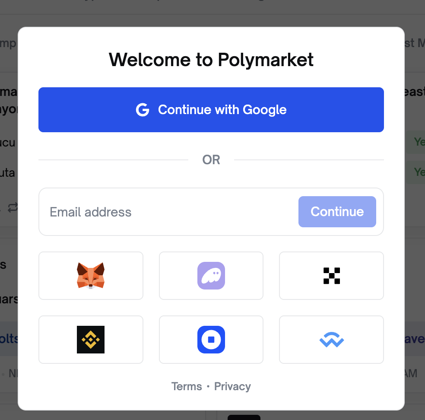The image size is (425, 420).
Task: Open the Terms link
Action: click(x=187, y=386)
